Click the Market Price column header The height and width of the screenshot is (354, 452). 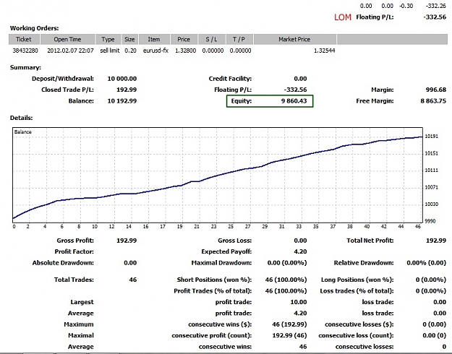294,39
